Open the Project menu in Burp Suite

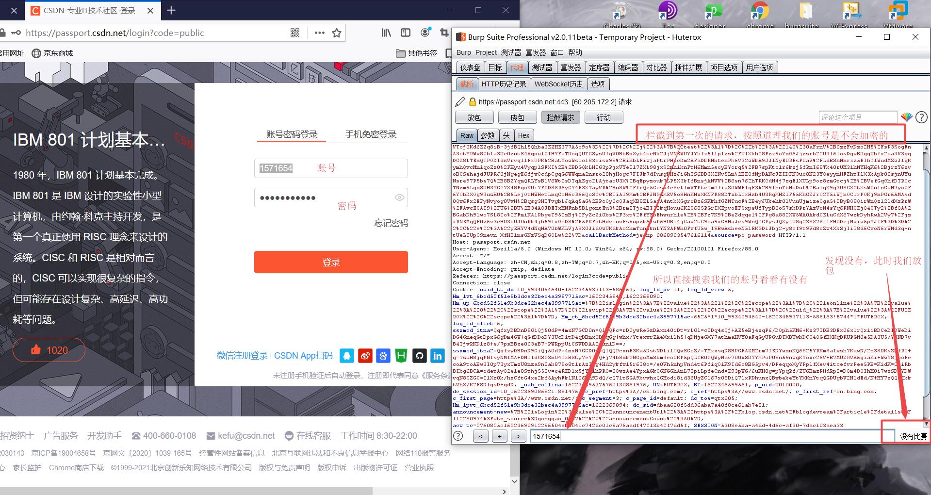(x=486, y=52)
